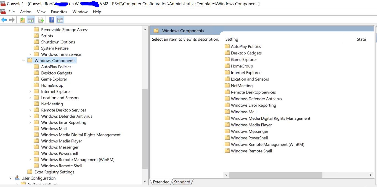Select Internet Explorer in right list
This screenshot has width=377, height=187.
(x=246, y=73)
